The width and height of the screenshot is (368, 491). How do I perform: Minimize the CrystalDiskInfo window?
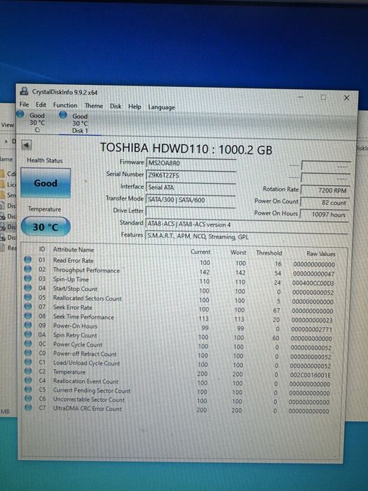301,97
